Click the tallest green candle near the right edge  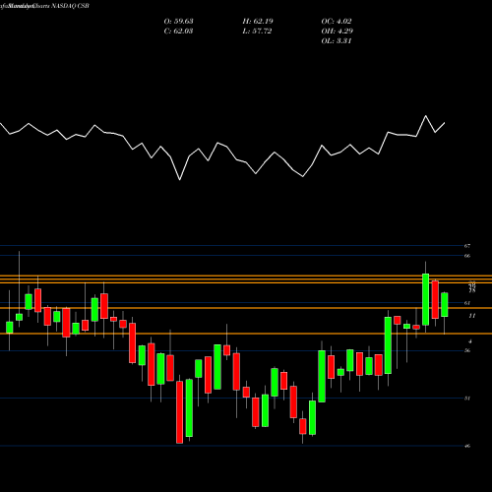point(425,299)
